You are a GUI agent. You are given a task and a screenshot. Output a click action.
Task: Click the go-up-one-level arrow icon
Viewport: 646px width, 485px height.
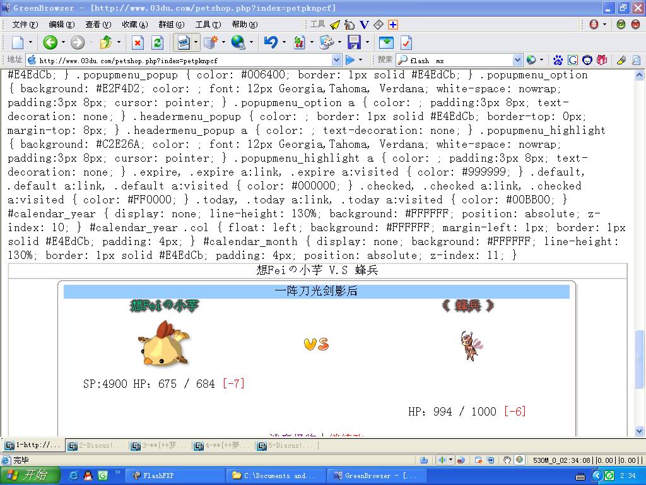(106, 42)
